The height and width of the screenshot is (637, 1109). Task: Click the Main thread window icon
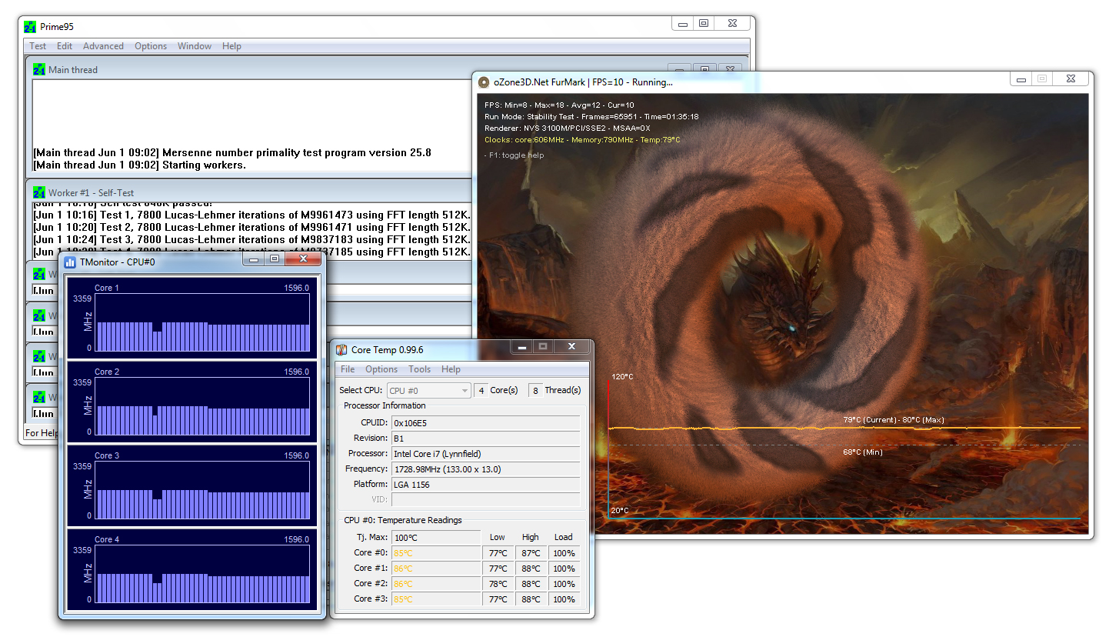click(x=39, y=69)
